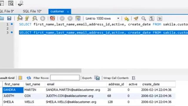Select create_date cell in SHEILA row

coord(158,102)
